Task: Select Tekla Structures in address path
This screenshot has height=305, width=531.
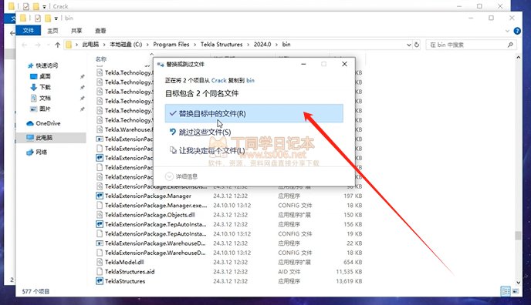Action: tap(222, 44)
